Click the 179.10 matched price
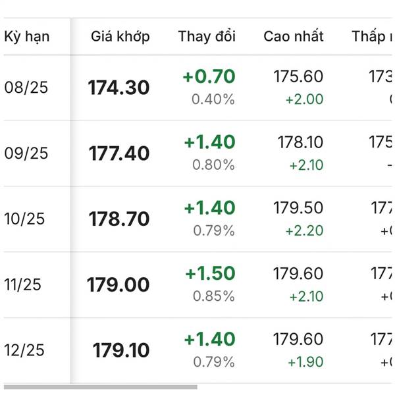The image size is (395, 395). coord(121,350)
